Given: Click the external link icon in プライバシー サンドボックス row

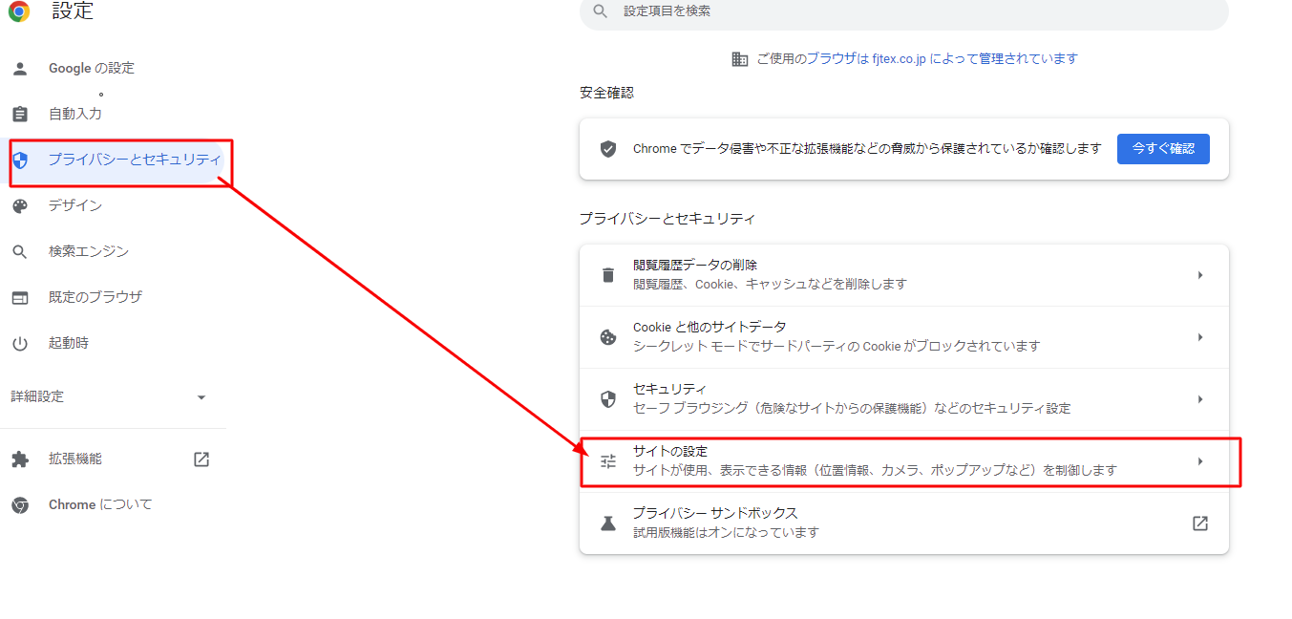Looking at the screenshot, I should 1200,523.
